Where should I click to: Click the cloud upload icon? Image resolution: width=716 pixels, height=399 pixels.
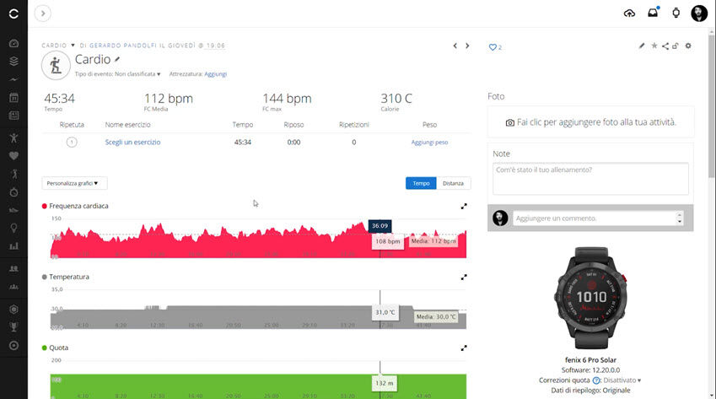coord(629,13)
